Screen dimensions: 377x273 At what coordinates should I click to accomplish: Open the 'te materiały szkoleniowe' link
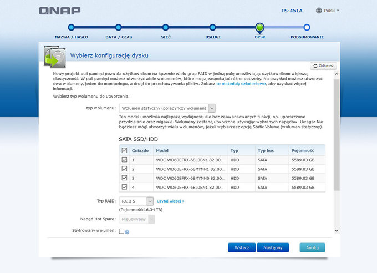point(241,84)
